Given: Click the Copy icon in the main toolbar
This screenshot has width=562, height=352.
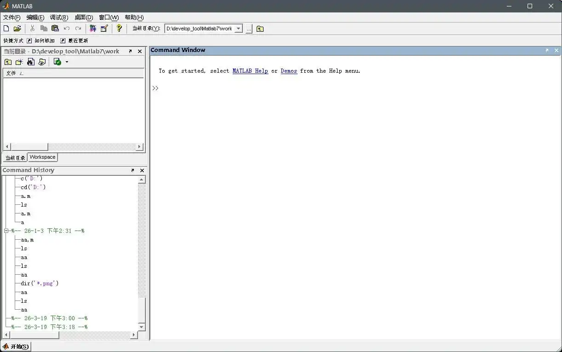Looking at the screenshot, I should (44, 29).
